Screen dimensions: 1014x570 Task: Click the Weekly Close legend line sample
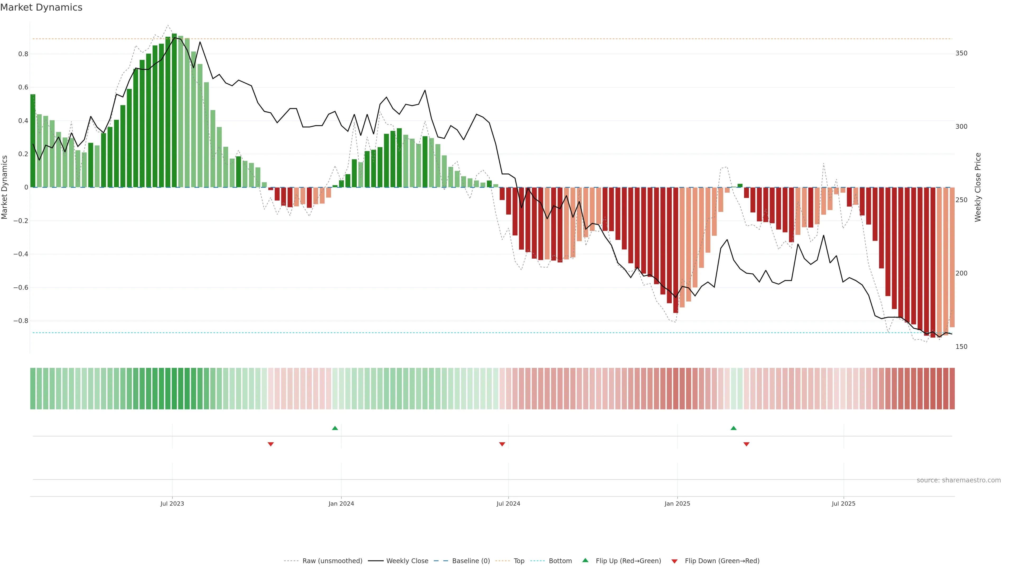(375, 561)
